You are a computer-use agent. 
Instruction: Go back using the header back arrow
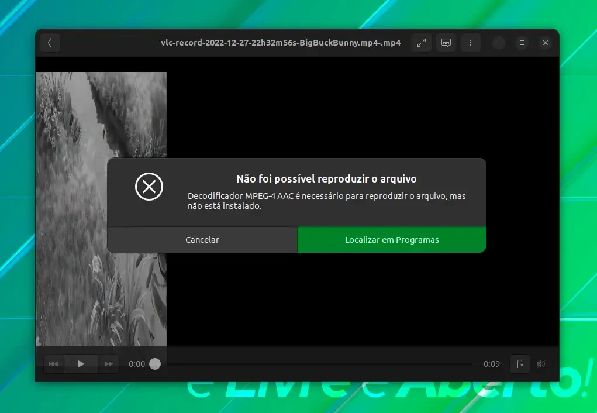[x=50, y=43]
